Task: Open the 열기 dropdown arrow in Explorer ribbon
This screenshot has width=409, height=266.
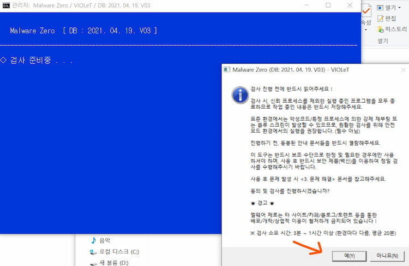Action: coord(399,8)
